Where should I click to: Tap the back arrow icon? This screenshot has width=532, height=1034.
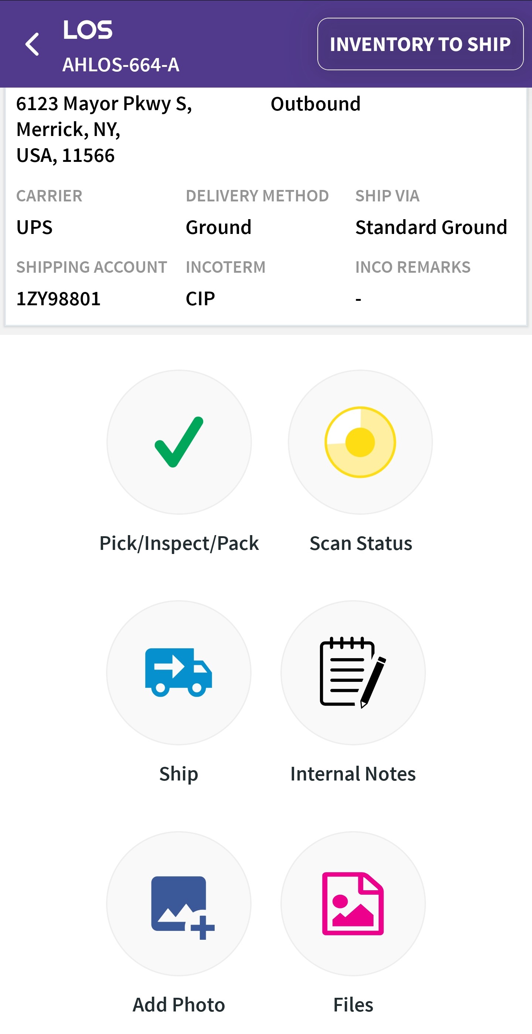click(x=32, y=44)
